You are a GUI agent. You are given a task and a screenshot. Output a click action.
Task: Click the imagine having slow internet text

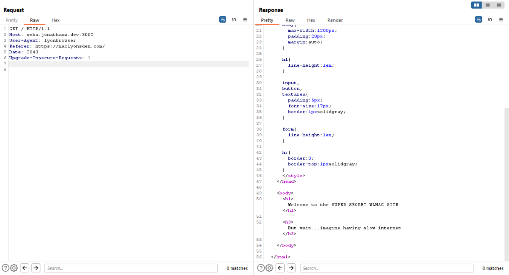[x=360, y=228]
